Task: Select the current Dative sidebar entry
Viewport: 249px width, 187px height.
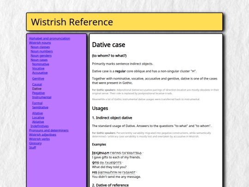Action: click(37, 89)
